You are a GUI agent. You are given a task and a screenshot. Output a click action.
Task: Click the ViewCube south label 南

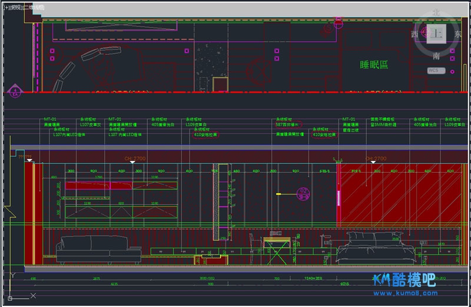(436, 56)
